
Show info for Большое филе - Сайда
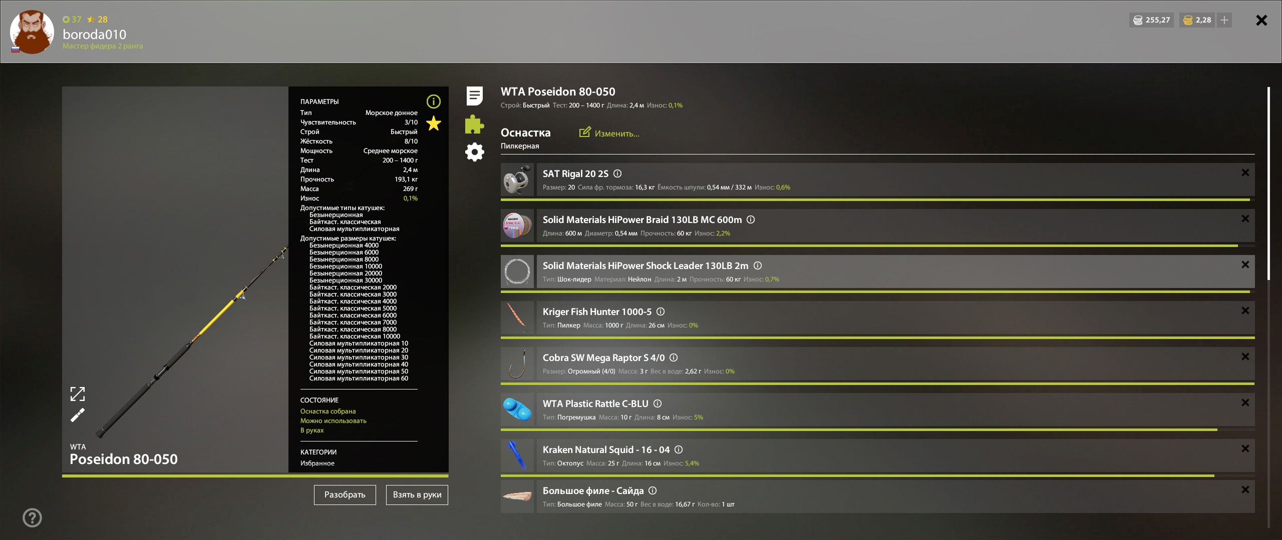click(x=653, y=490)
